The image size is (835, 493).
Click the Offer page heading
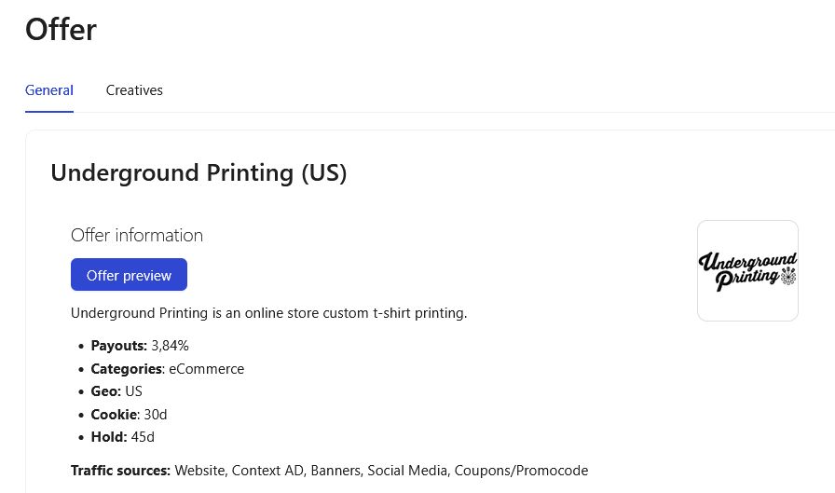(x=61, y=29)
